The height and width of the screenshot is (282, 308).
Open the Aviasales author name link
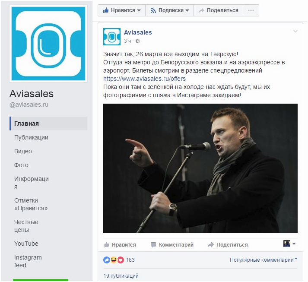click(x=138, y=32)
